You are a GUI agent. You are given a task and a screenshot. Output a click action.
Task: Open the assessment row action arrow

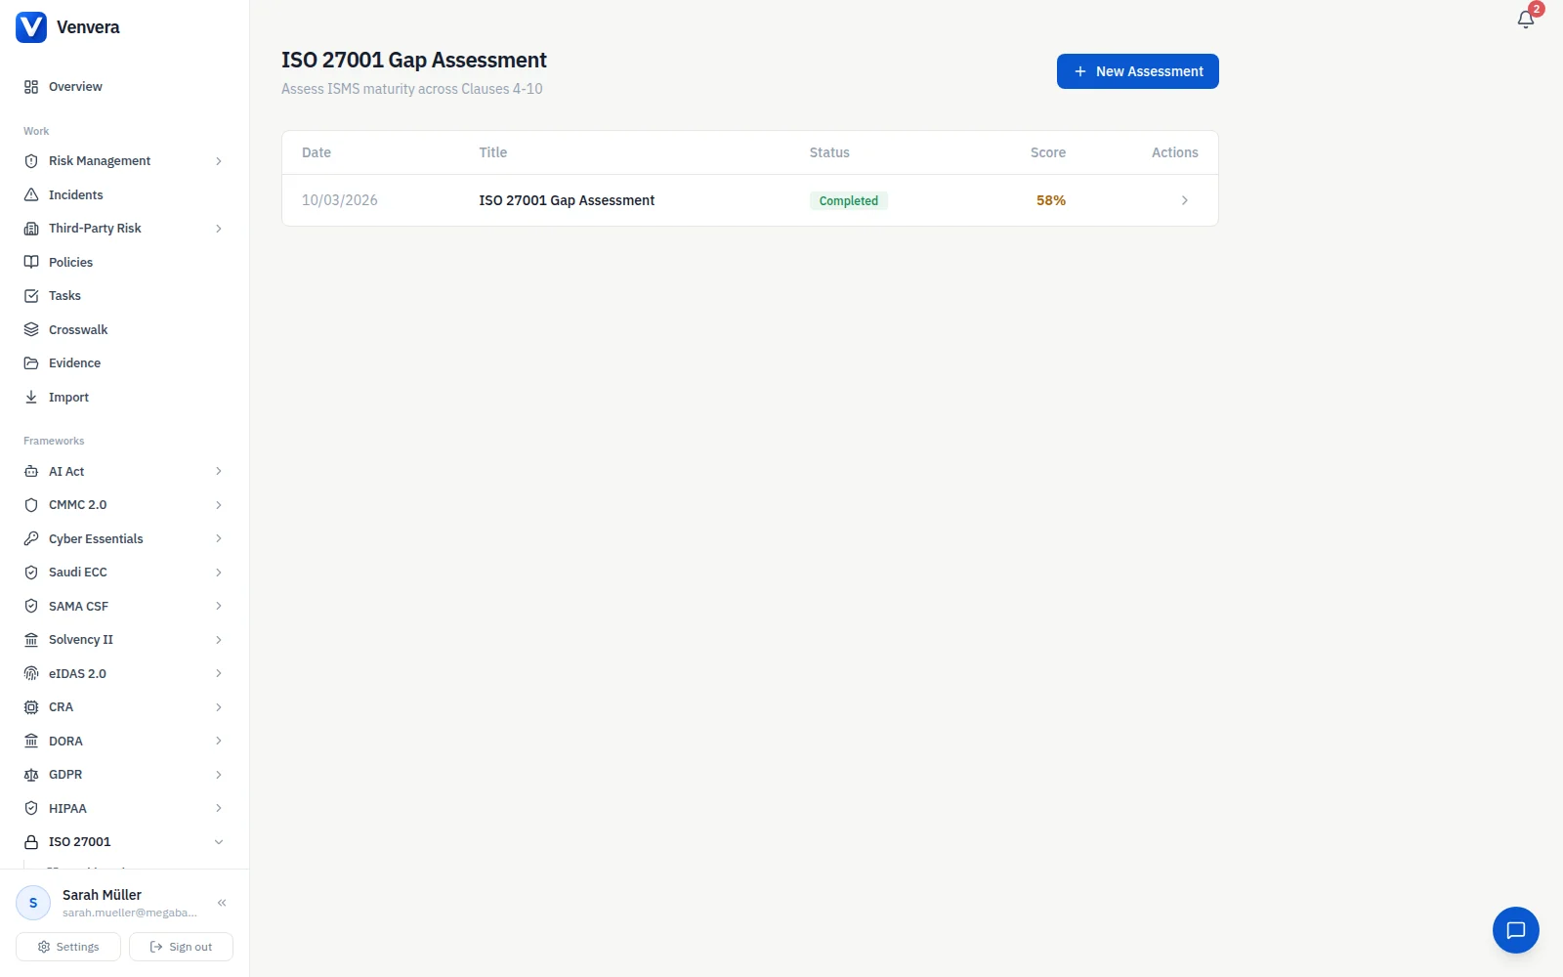click(x=1184, y=200)
